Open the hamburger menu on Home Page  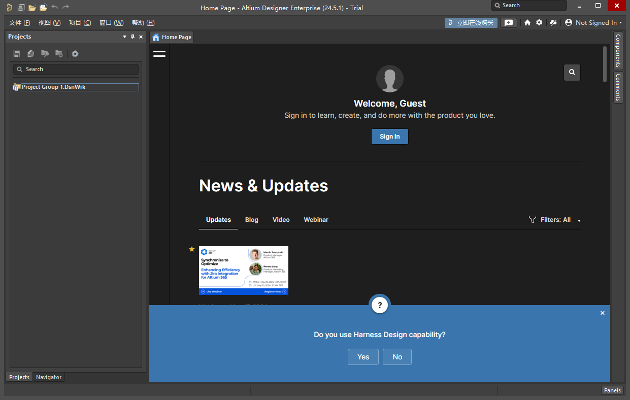tap(159, 54)
